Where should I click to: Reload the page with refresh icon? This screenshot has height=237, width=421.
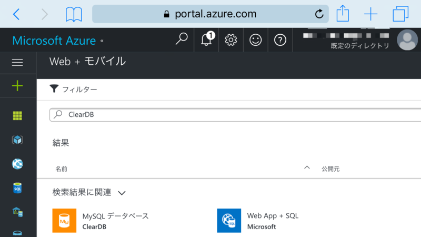[x=319, y=14]
